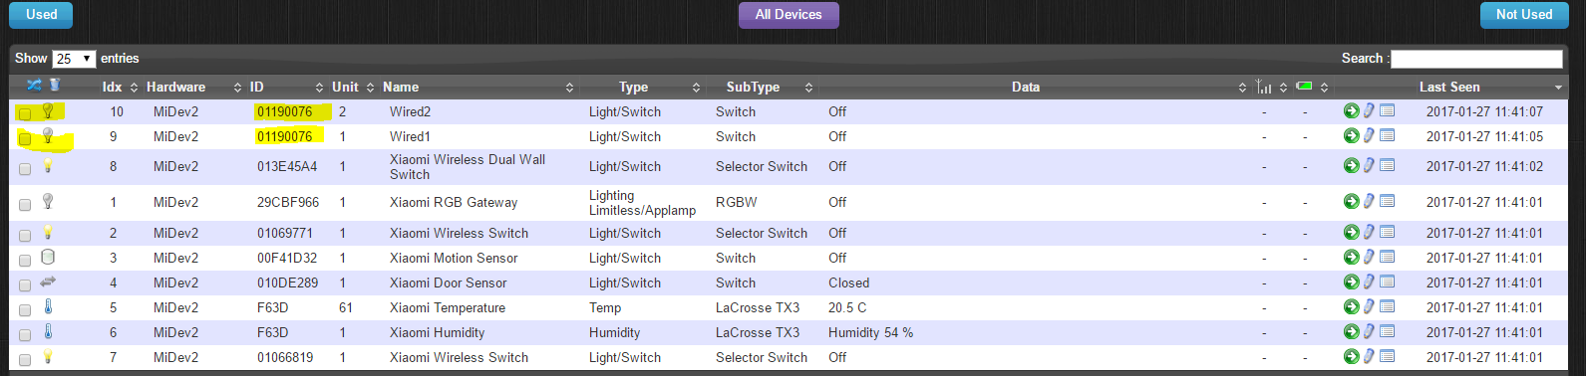Open log icon for Xiaomi Temperature
The height and width of the screenshot is (376, 1586).
tap(1387, 306)
